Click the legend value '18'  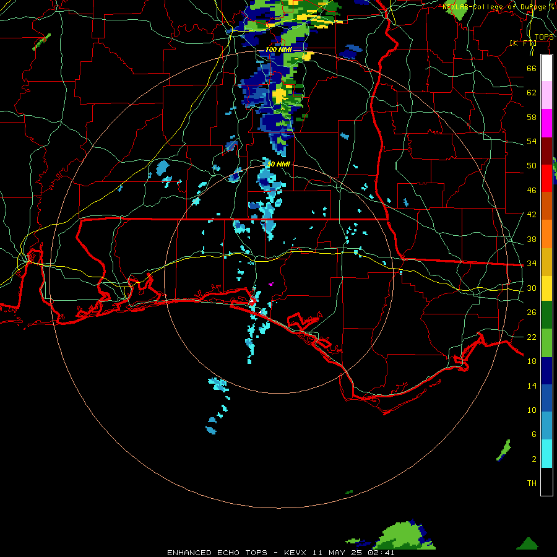(x=532, y=361)
